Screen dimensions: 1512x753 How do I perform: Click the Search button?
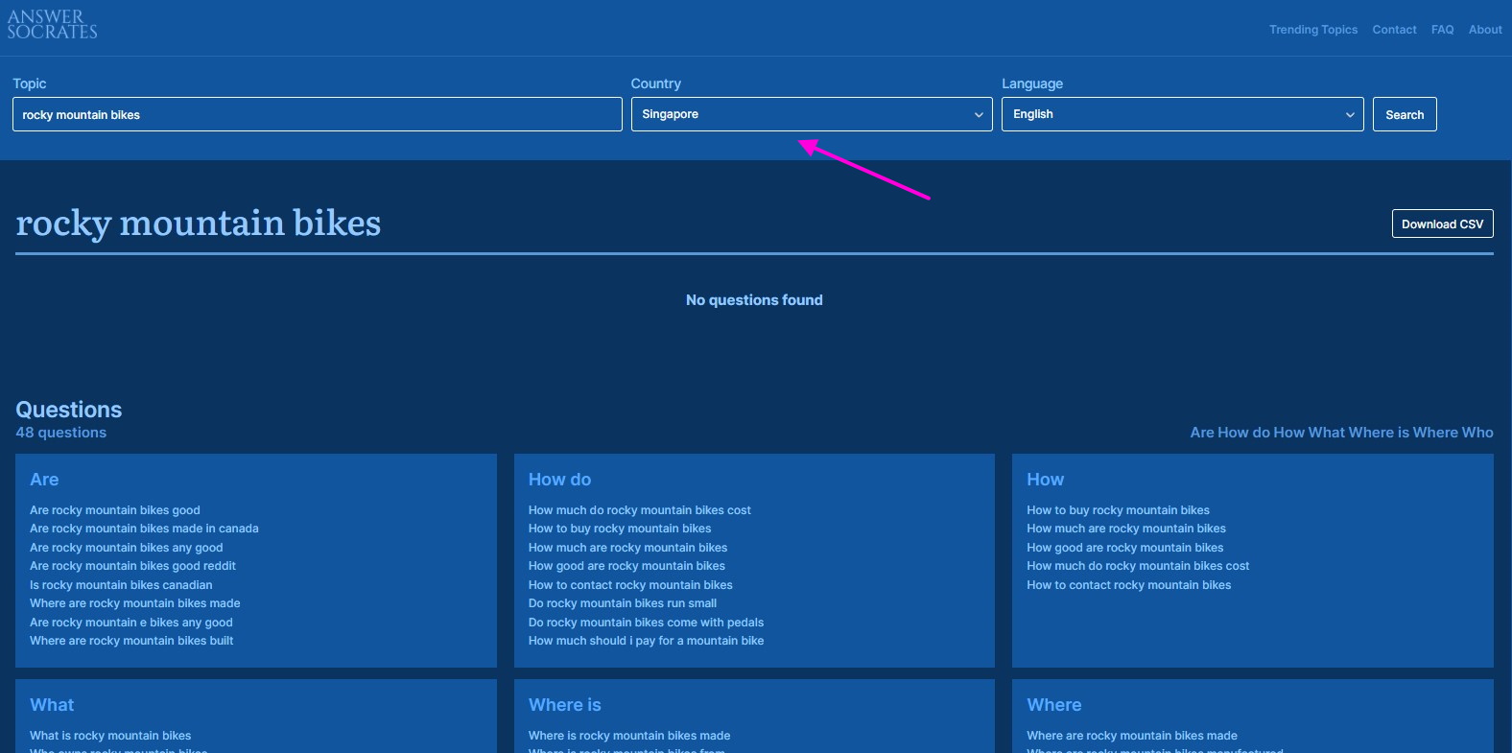pos(1405,114)
